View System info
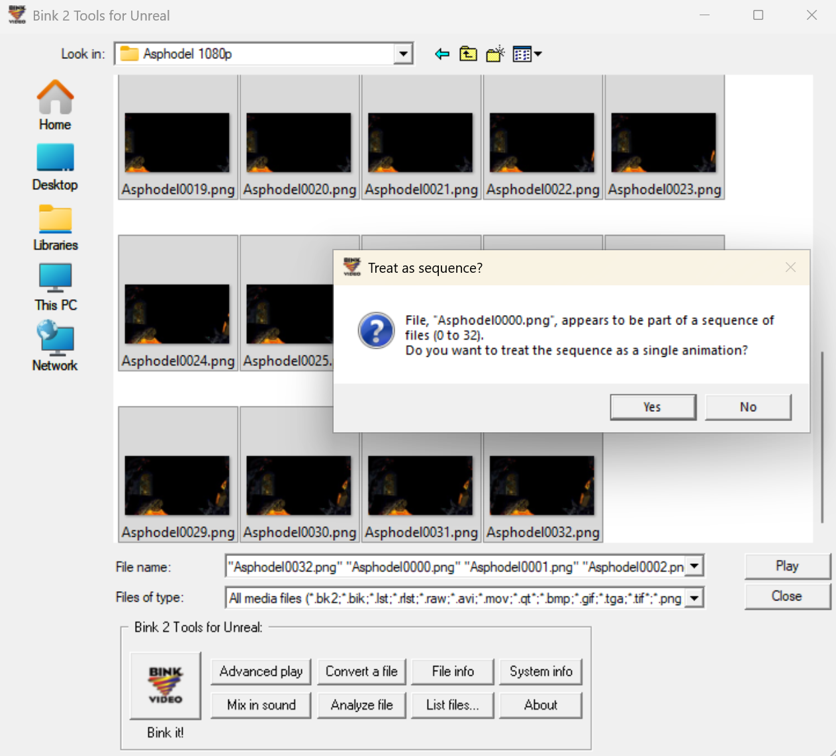 tap(541, 671)
